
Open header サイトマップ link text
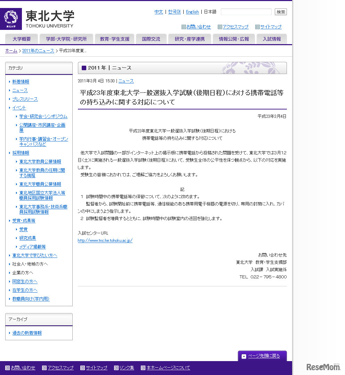pyautogui.click(x=271, y=27)
